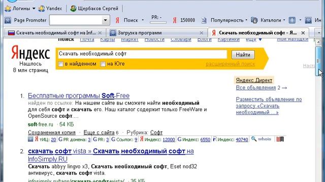Toggle the в найденном checkbox
This screenshot has width=325, height=182.
point(61,64)
